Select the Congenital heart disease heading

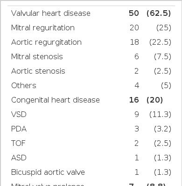point(56,100)
